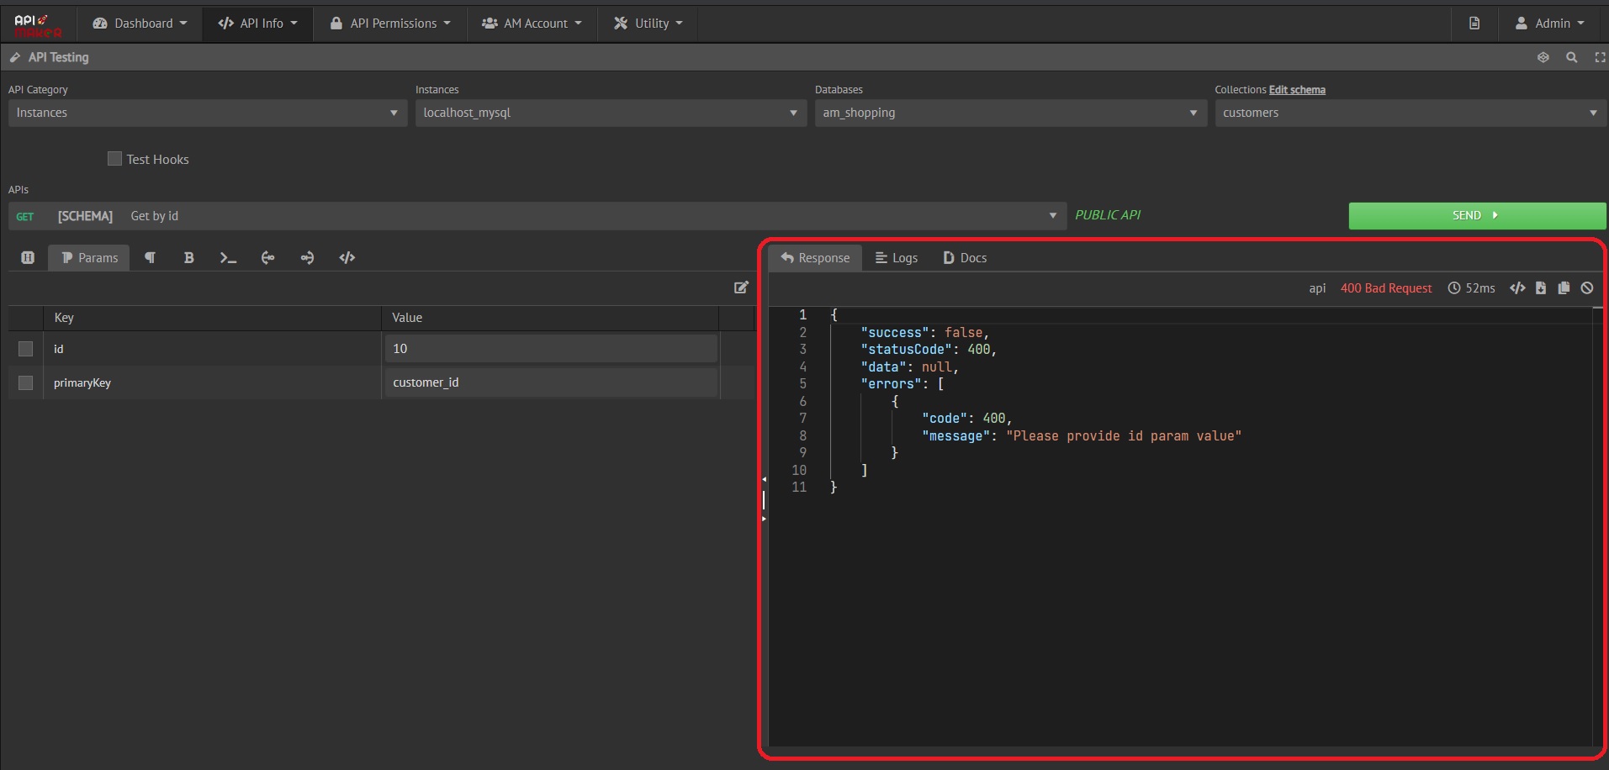Click the id value input field

551,349
